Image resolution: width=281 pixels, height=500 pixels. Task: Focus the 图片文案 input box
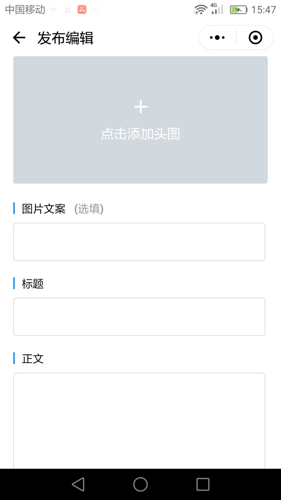pyautogui.click(x=139, y=242)
